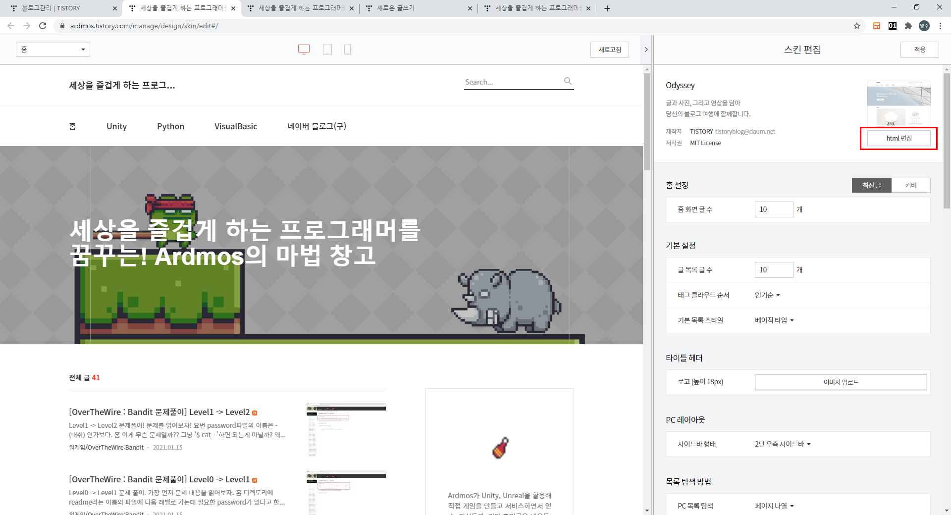
Task: Click browser forward arrow
Action: 27,26
